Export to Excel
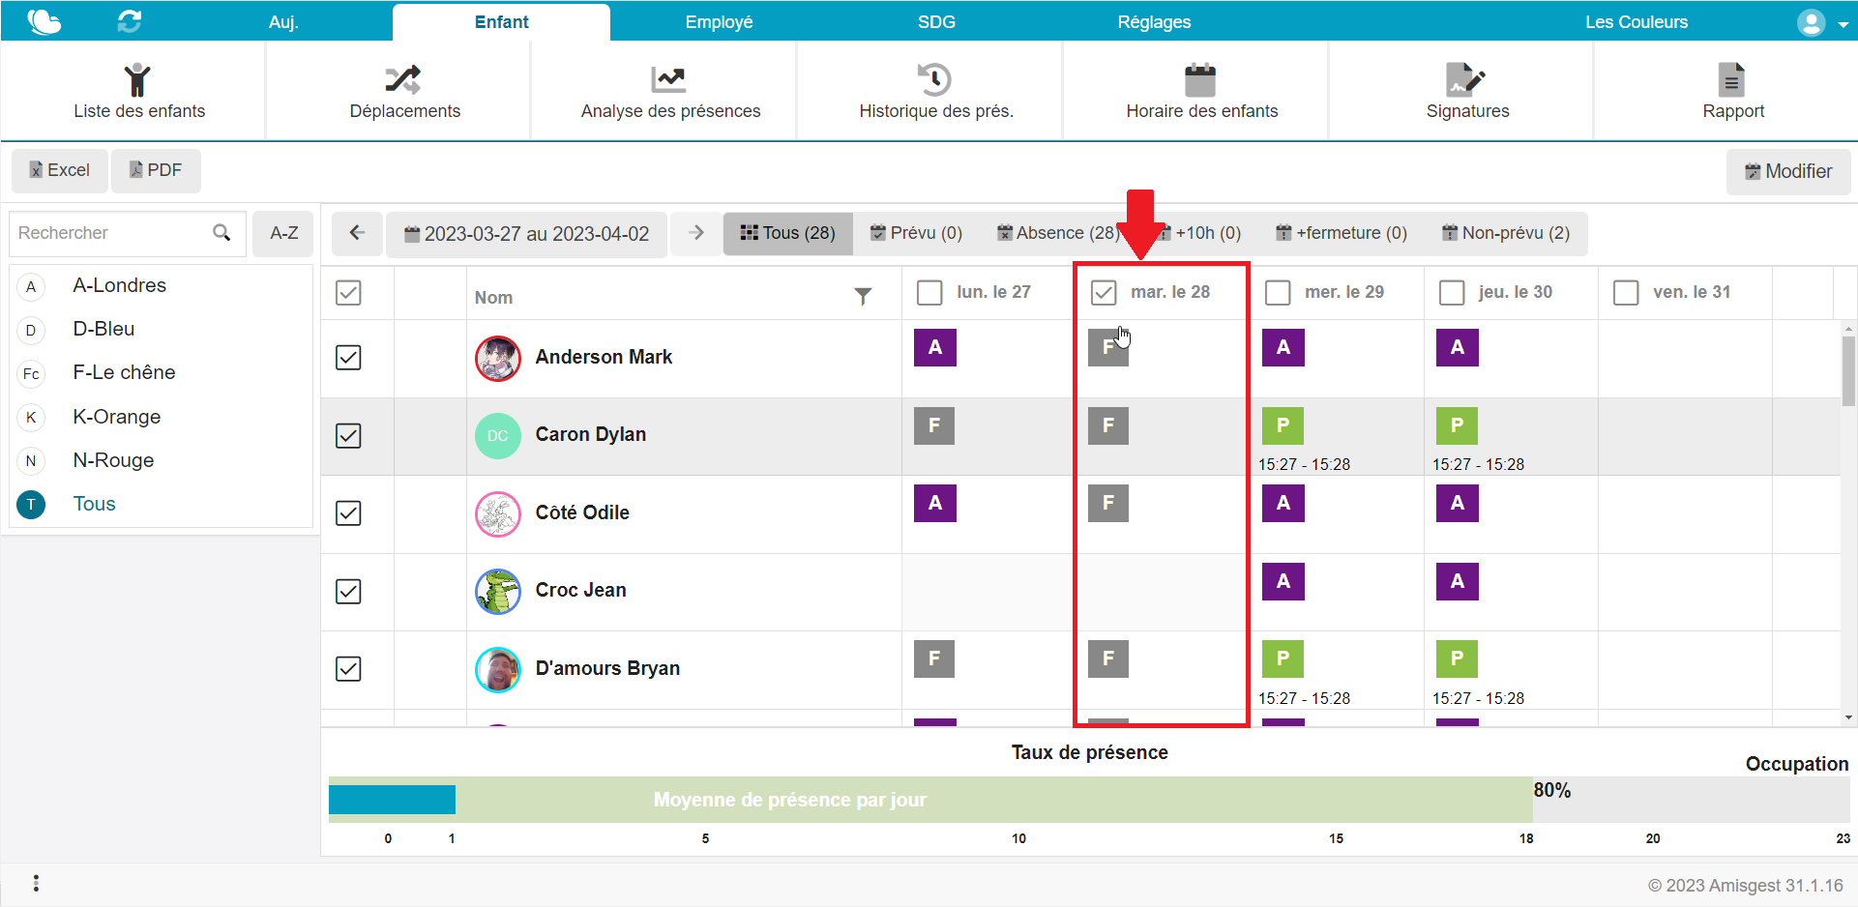 (x=59, y=170)
